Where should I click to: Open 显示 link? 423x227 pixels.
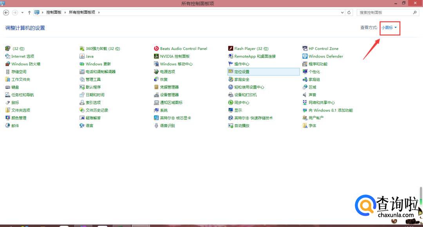point(238,110)
